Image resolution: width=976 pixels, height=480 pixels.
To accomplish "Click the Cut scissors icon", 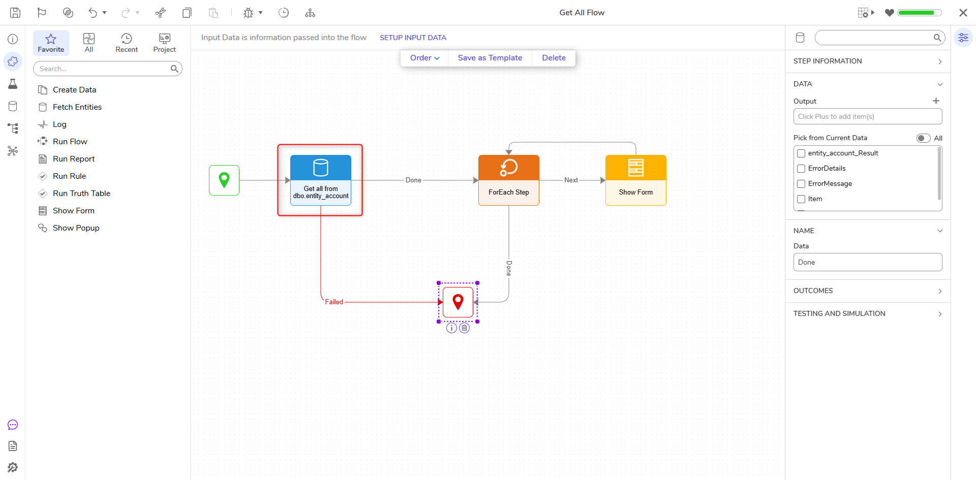I will pos(161,13).
